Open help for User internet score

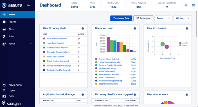pyautogui.click(x=187, y=95)
